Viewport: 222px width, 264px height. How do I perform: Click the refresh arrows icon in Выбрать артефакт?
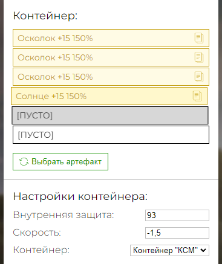(x=24, y=162)
